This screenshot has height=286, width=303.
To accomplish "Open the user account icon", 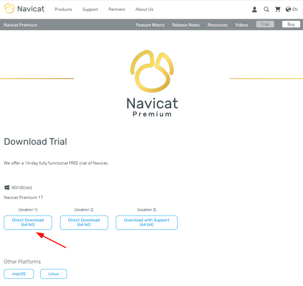I will 254,9.
